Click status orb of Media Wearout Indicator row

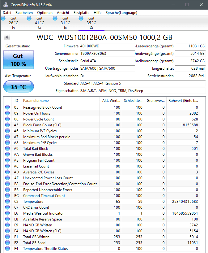pyautogui.click(x=7, y=213)
